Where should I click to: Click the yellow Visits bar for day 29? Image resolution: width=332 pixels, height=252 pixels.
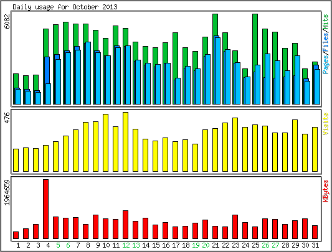295,146
